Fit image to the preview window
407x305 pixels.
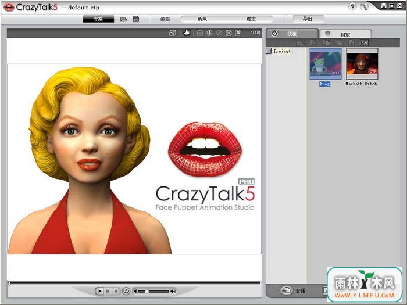tap(229, 33)
